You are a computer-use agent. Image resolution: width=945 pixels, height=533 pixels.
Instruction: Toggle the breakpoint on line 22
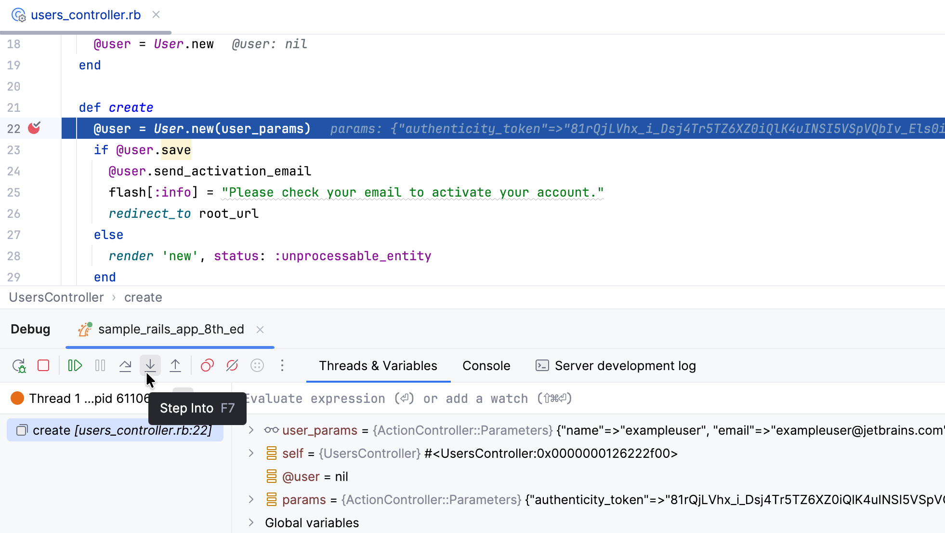[x=34, y=128]
